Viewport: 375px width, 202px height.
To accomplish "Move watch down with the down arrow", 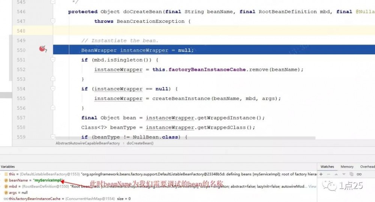I will [x=343, y=174].
